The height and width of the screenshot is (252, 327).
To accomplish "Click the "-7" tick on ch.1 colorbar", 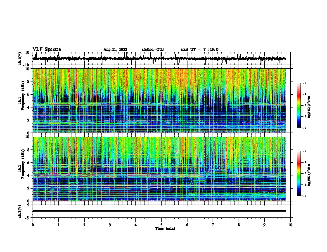I will coord(305,128).
